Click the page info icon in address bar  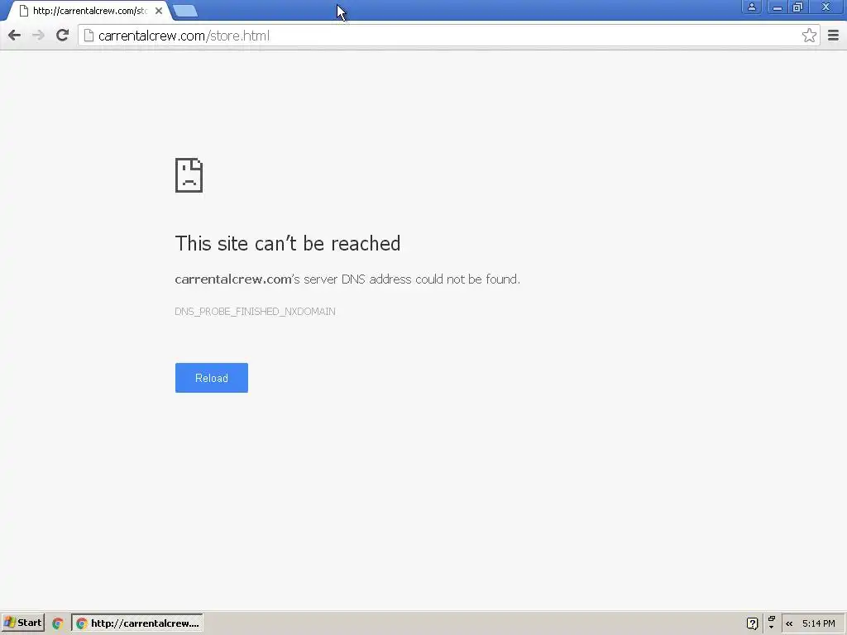(89, 36)
